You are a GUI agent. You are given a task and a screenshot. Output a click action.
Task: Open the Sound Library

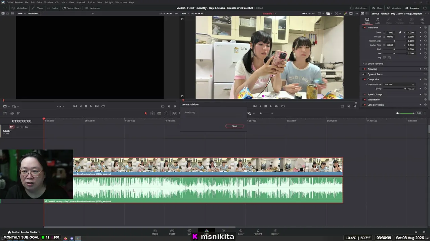72,8
